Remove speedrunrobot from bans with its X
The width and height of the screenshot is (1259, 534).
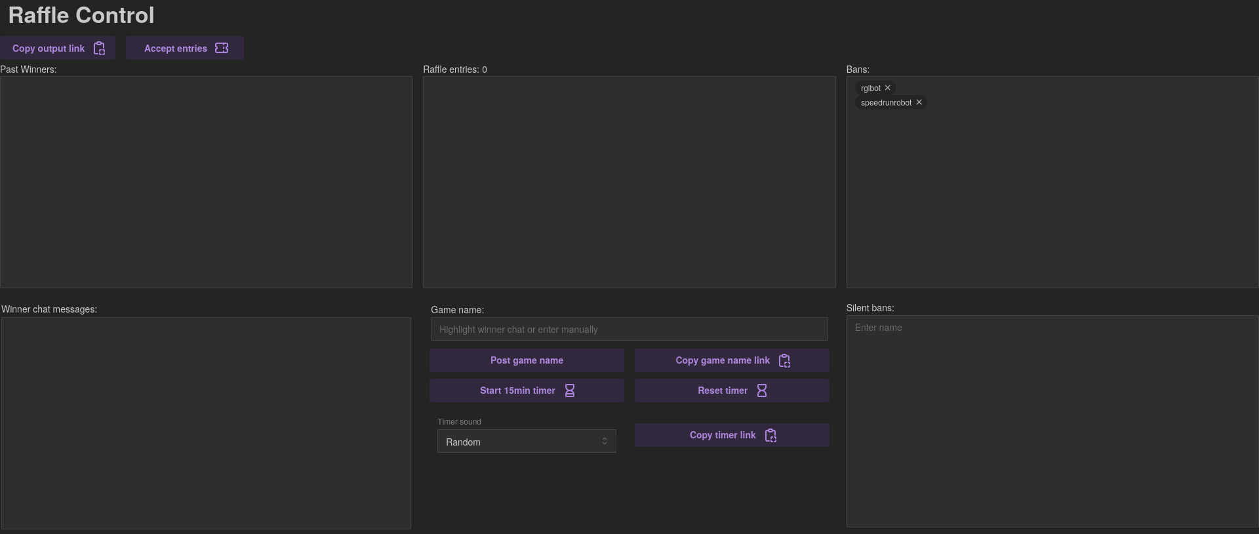click(919, 102)
